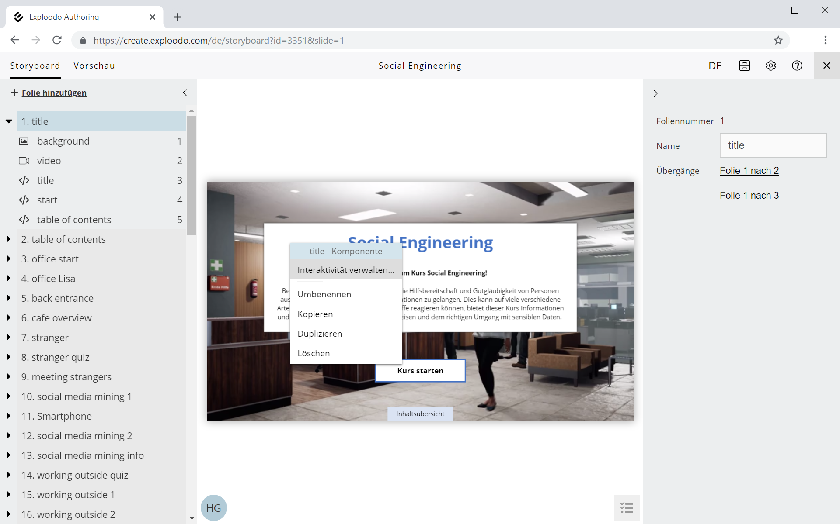Screen dimensions: 840x524
Task: Select the background image layer icon
Action: pos(24,141)
